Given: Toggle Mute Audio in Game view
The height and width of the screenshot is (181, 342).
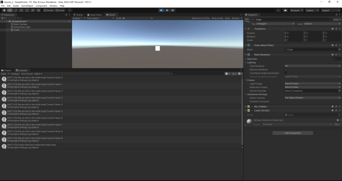Looking at the screenshot, I should coord(218,18).
